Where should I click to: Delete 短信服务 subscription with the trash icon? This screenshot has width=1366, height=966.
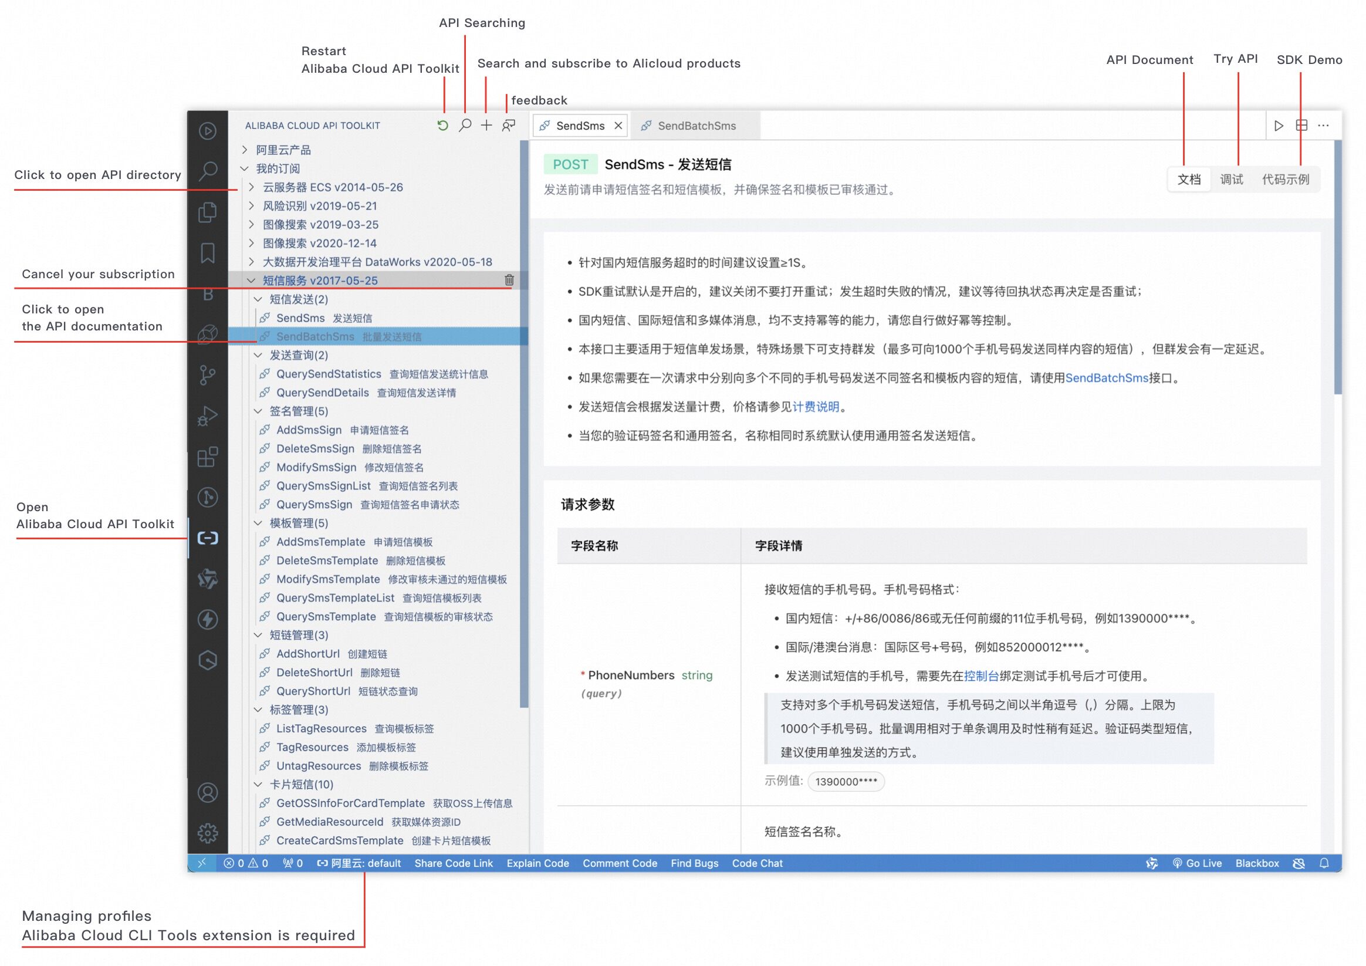pos(509,281)
